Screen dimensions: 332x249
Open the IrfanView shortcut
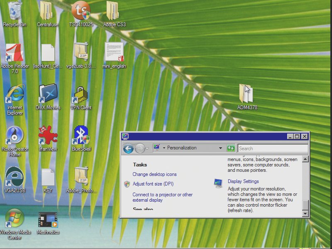point(48,136)
